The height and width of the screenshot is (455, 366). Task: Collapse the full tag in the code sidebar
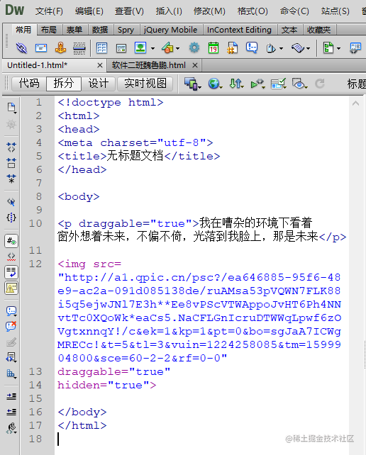pos(11,147)
